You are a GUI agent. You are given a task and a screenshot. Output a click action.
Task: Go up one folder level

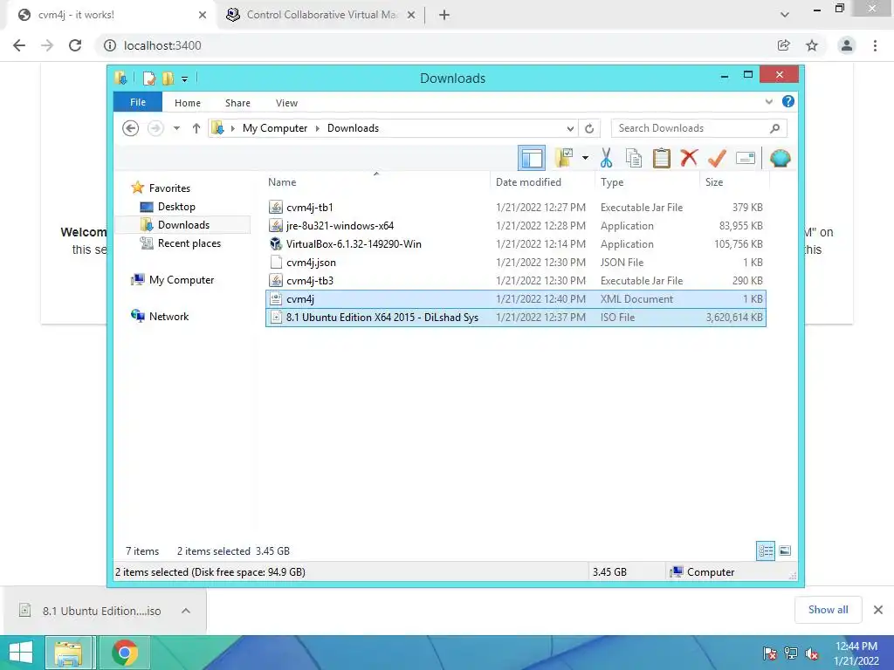(x=196, y=128)
